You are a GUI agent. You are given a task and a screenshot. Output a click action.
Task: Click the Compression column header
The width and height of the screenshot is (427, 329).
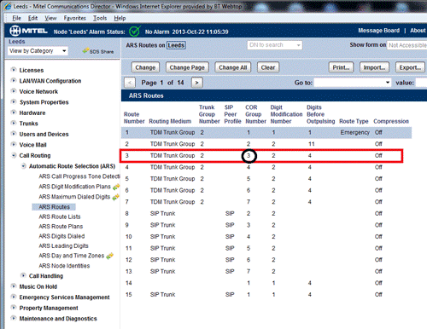click(391, 121)
